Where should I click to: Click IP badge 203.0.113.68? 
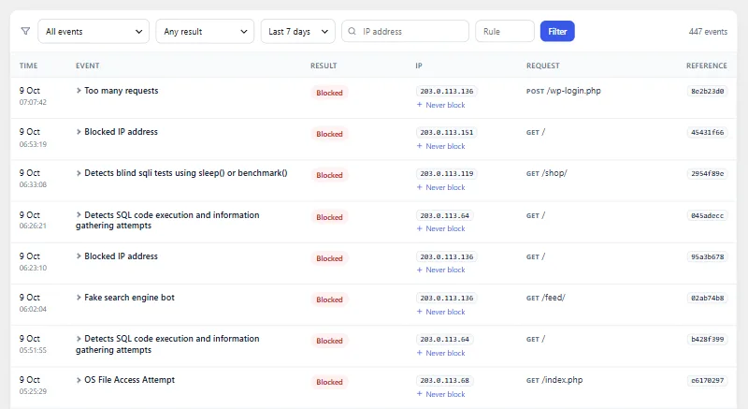coord(445,380)
